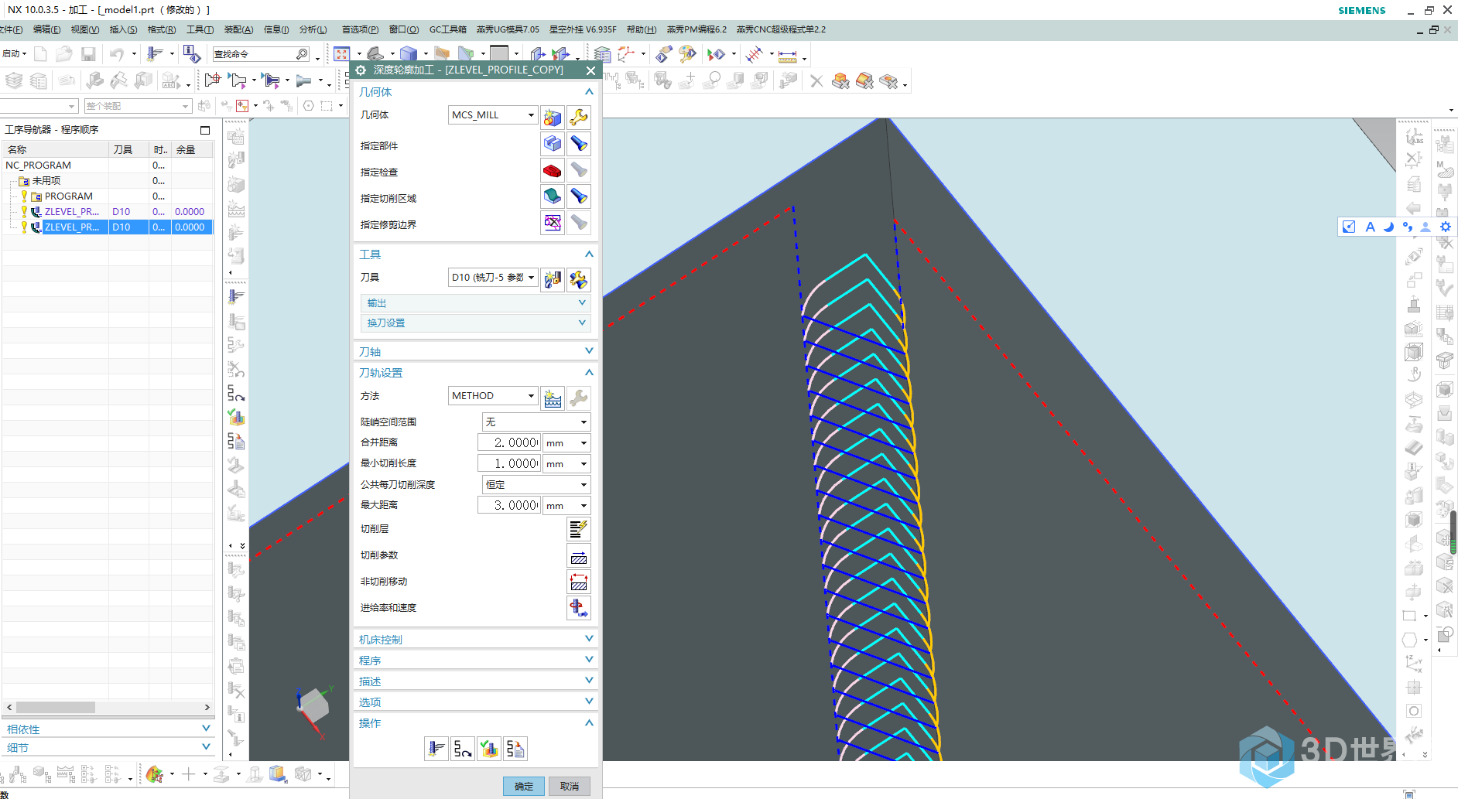Click the verify toolpath icon under 操作
Screen dimensions: 1458x799
click(x=489, y=749)
